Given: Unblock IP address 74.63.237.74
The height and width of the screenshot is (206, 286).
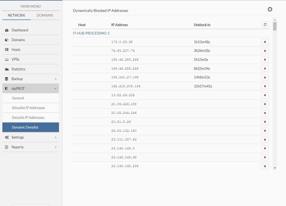Looking at the screenshot, I should (x=265, y=51).
